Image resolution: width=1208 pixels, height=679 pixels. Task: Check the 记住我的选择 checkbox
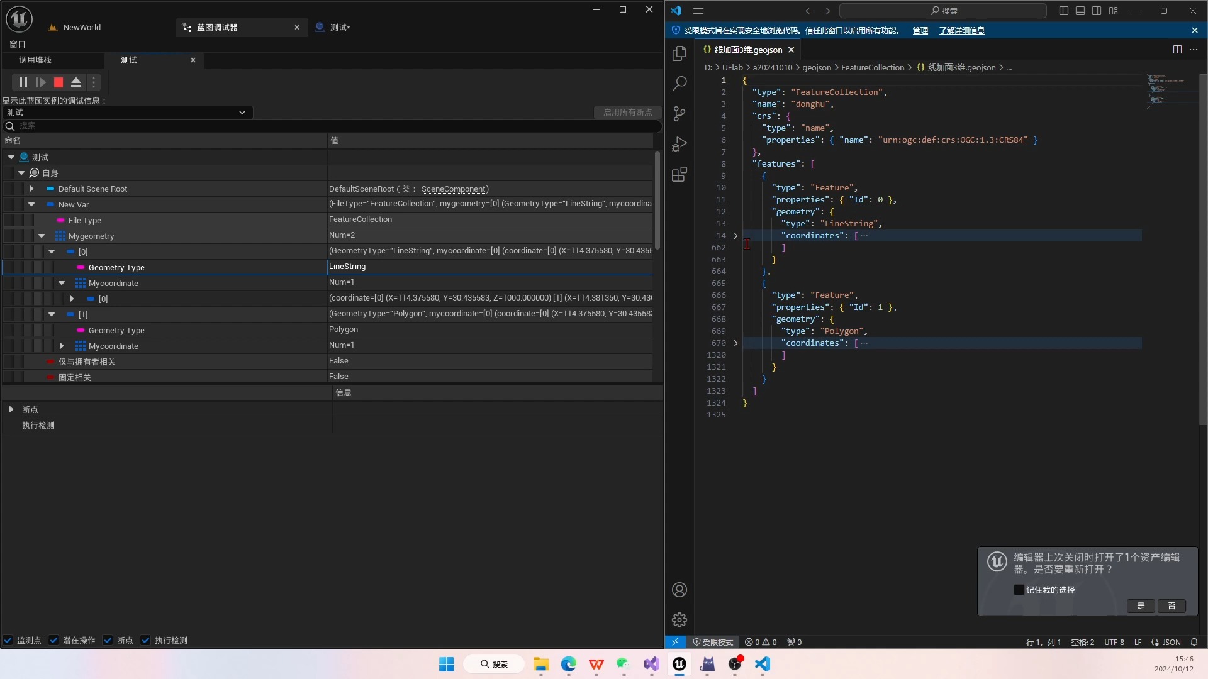[1019, 590]
